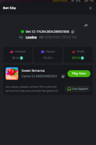The width and height of the screenshot is (96, 145).
Task: Open Live Support chat
Action: click(77, 89)
